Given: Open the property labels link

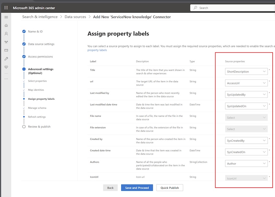Looking at the screenshot, I should tap(96, 50).
